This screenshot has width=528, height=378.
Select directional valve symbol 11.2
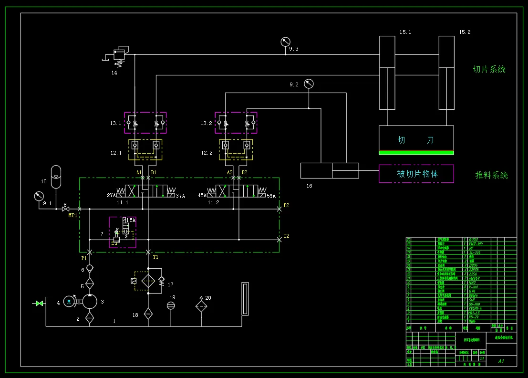pos(237,191)
